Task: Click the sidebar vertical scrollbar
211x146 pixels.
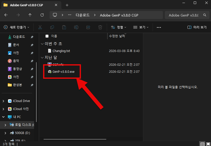Action: 36,92
